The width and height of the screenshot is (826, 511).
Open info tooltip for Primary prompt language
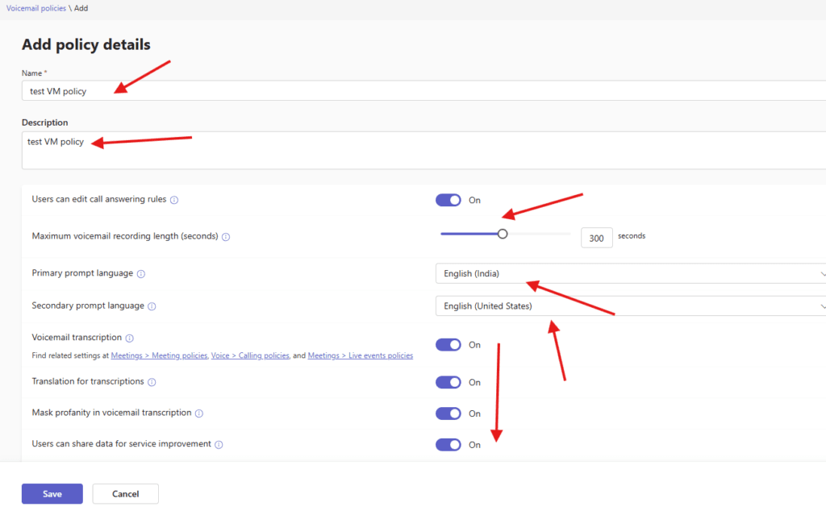141,274
